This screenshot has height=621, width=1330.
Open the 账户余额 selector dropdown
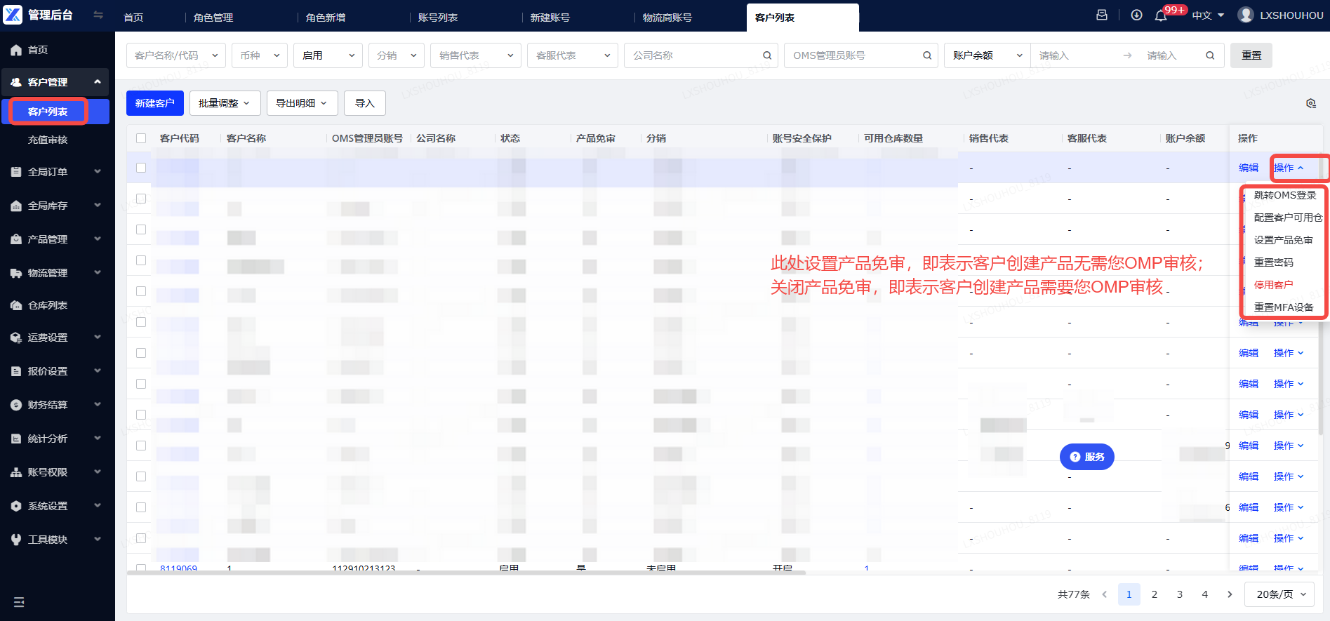987,55
